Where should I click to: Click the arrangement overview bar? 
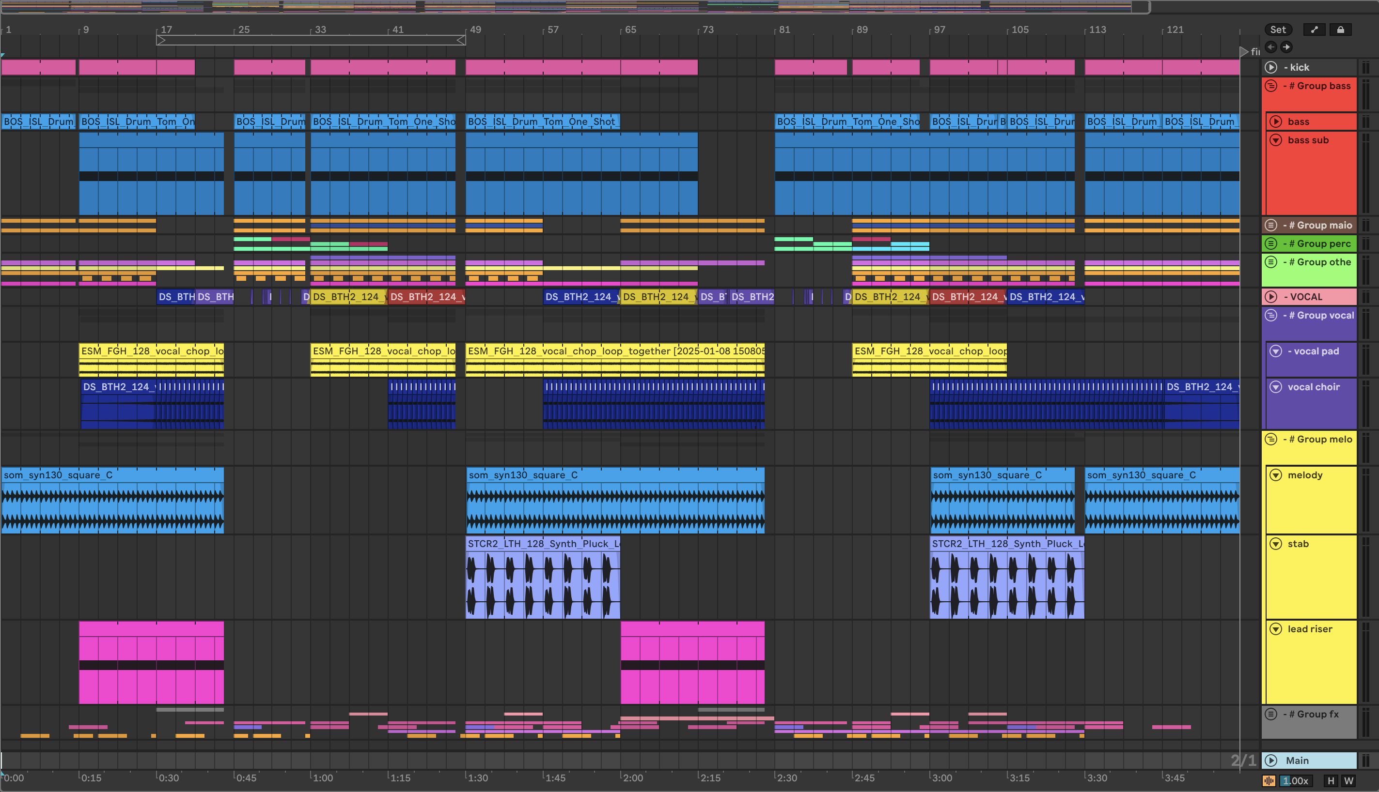[x=575, y=6]
